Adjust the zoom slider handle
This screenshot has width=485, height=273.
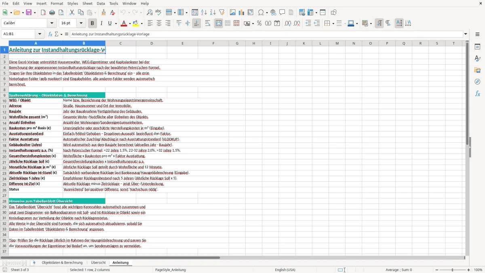pos(453,270)
